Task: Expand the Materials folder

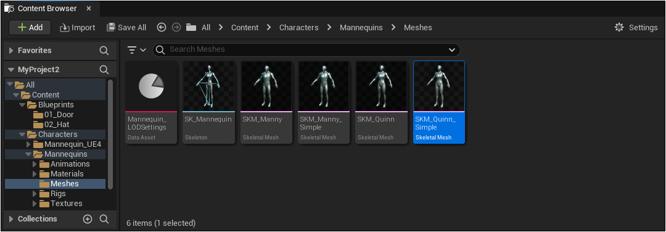Action: [x=35, y=174]
